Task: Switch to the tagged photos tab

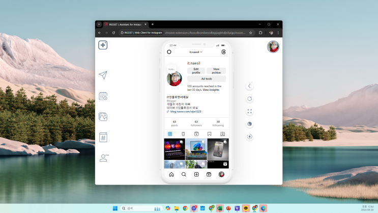Action: click(222, 134)
